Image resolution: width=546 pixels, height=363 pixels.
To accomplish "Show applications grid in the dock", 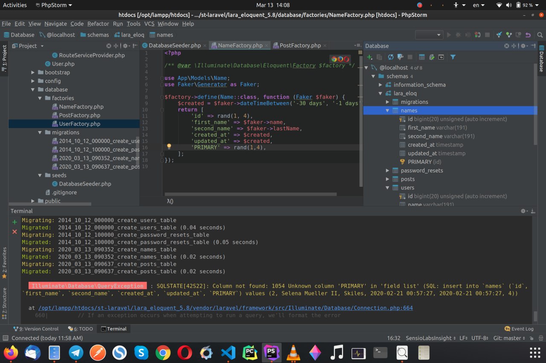I will pyautogui.click(x=534, y=352).
